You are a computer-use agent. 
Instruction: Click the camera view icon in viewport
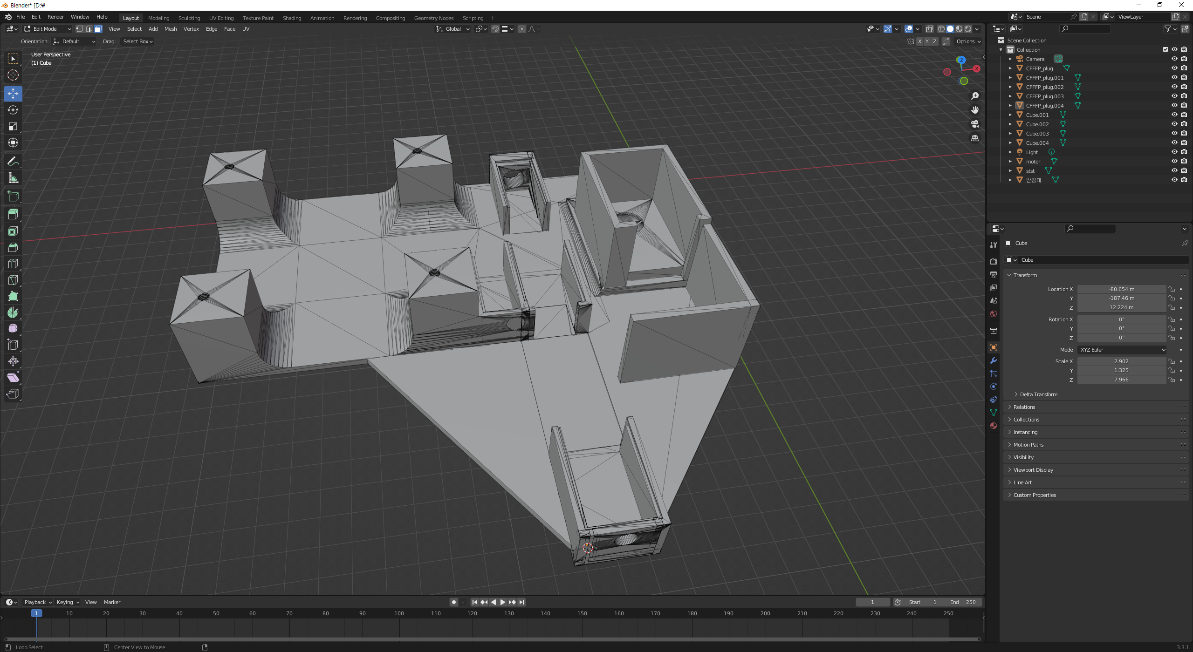974,124
